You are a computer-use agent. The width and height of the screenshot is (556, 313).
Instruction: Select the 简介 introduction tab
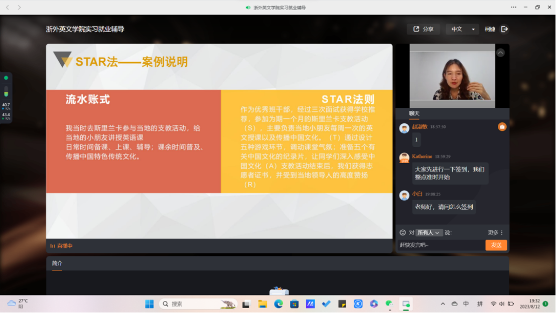coord(57,263)
